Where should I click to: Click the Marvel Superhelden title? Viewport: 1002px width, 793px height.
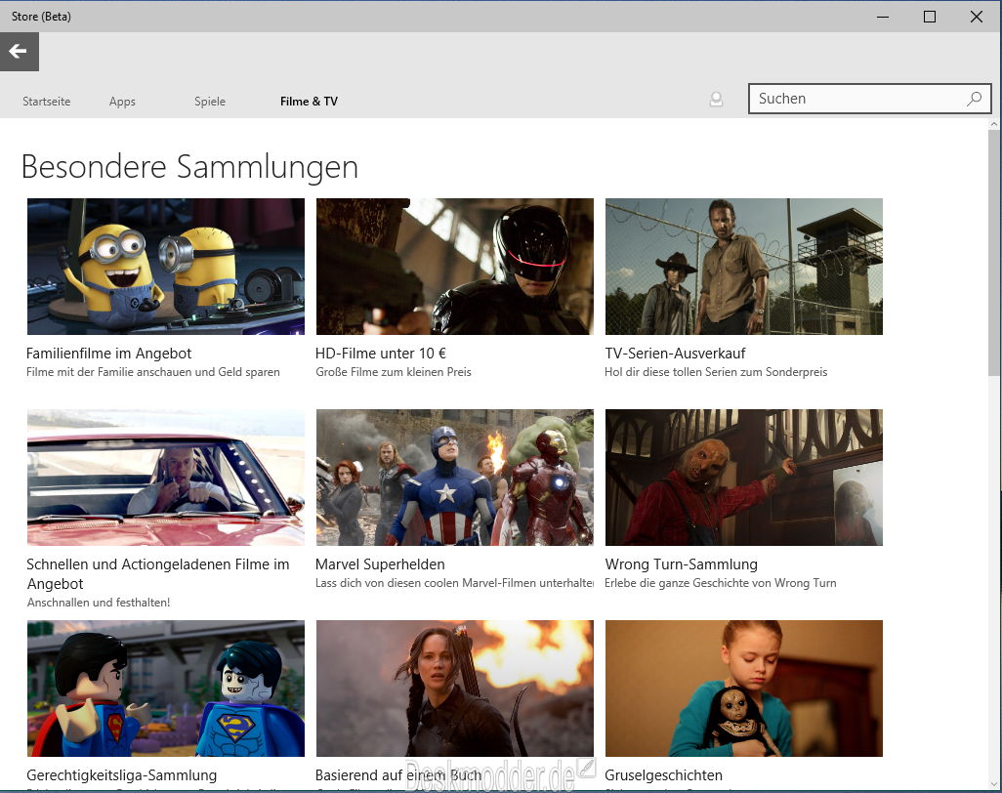click(380, 564)
